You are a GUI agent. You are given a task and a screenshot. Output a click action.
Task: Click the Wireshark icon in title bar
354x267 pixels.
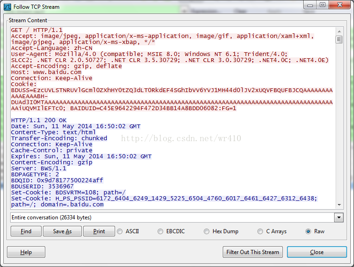tap(7, 7)
